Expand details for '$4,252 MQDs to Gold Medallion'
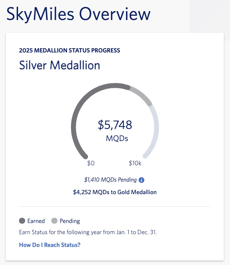This screenshot has height=265, width=230. [x=115, y=192]
